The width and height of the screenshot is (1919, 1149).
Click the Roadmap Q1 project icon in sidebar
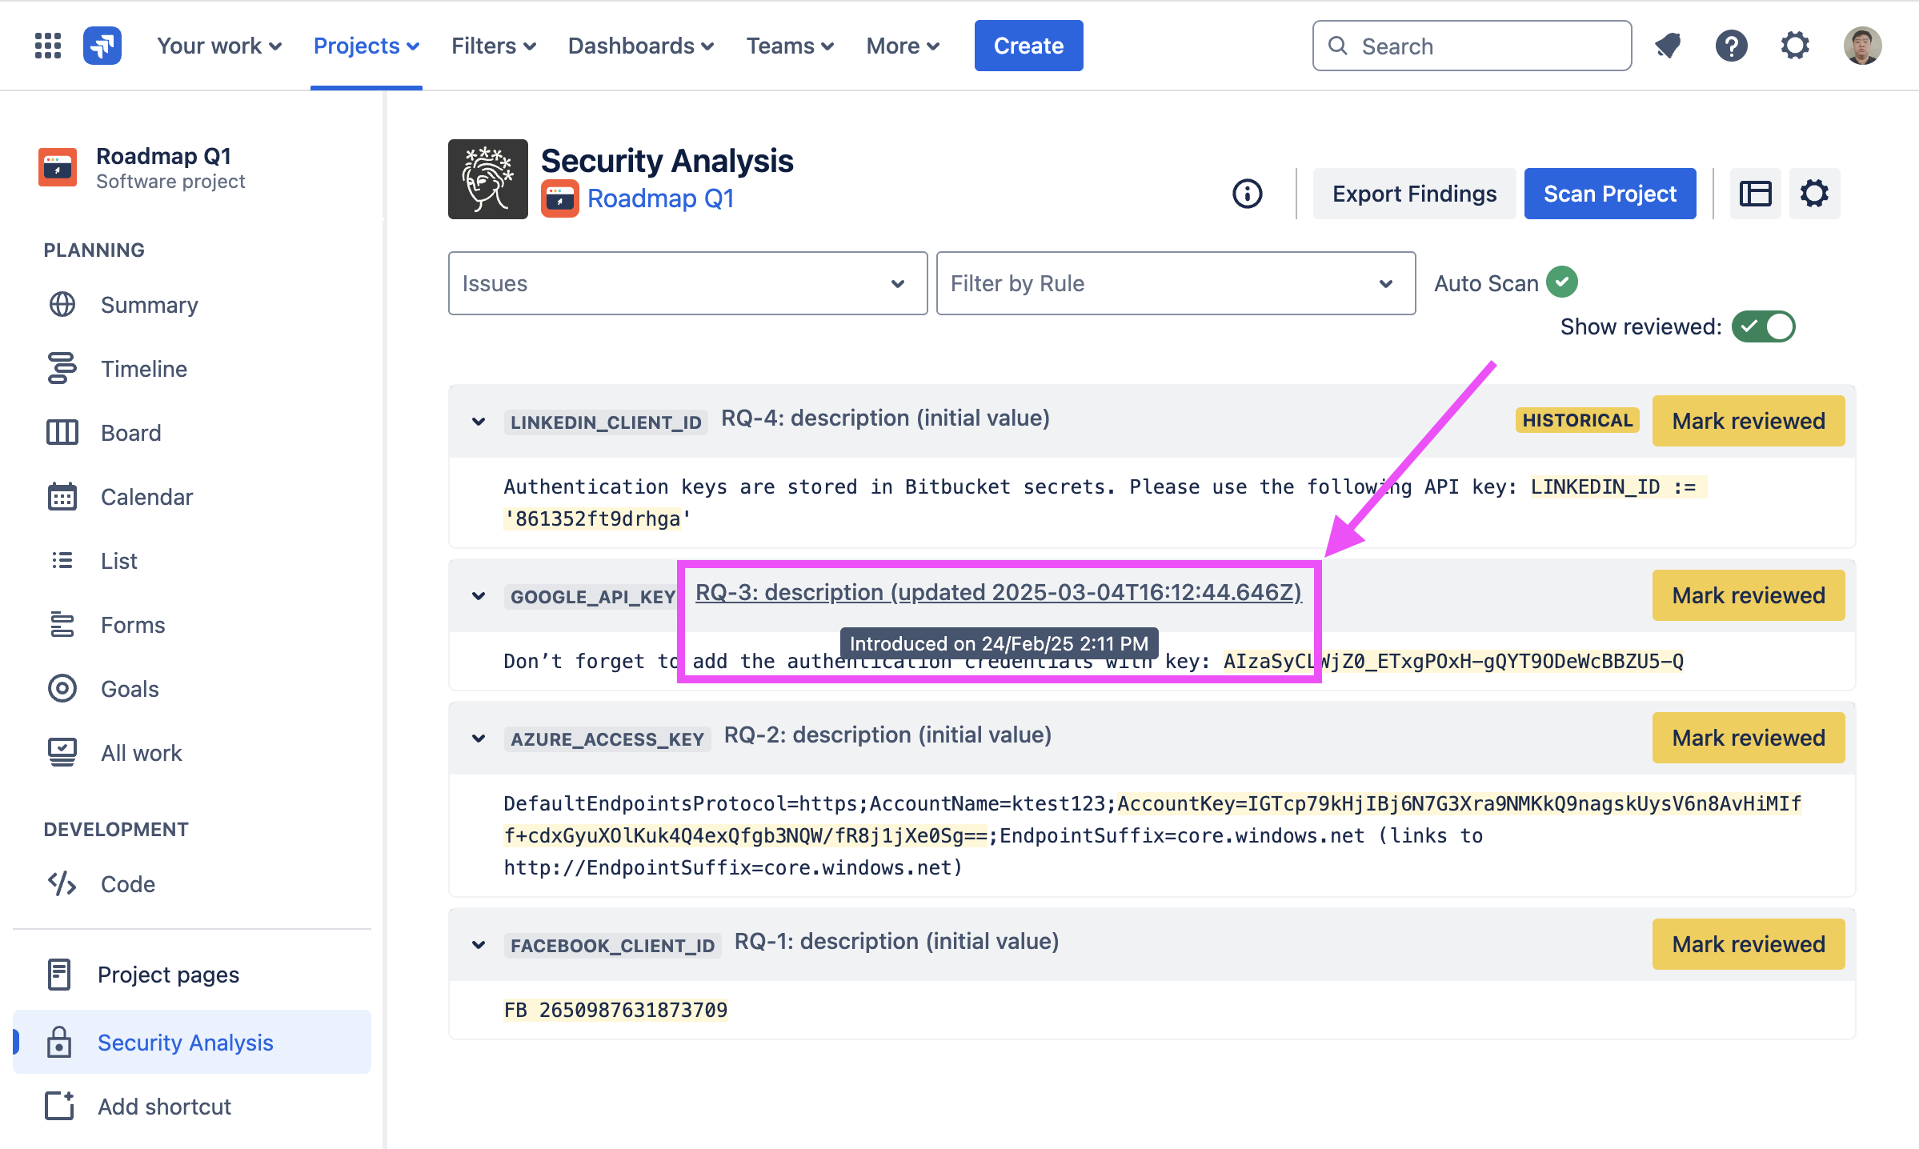pyautogui.click(x=58, y=167)
